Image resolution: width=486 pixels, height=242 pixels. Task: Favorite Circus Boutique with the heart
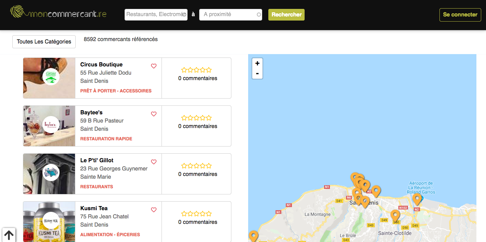[x=154, y=66]
